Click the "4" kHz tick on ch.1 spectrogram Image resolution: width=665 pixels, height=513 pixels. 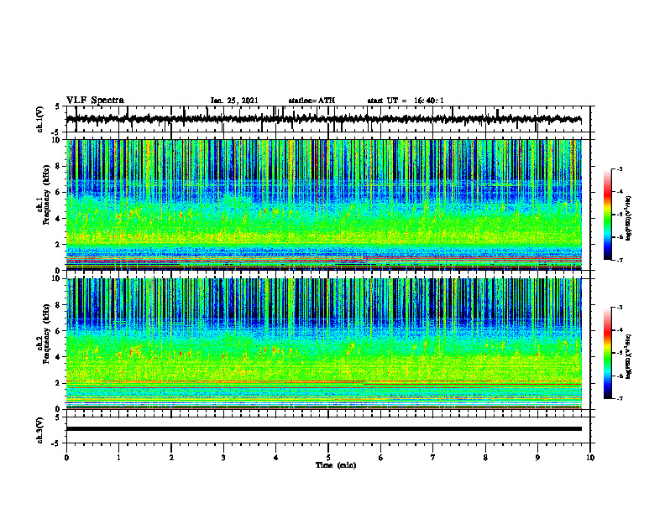click(x=60, y=219)
